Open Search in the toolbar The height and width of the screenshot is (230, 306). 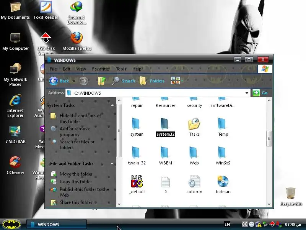point(124,81)
